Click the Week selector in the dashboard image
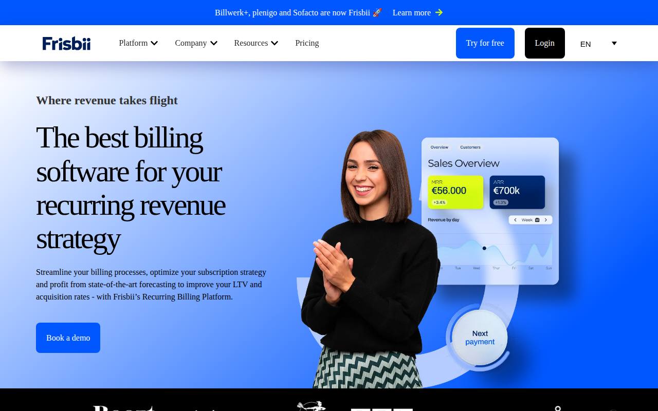This screenshot has height=411, width=658. (x=531, y=220)
